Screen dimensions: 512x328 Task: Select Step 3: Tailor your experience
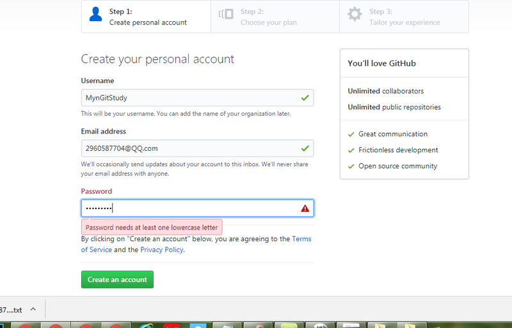click(x=404, y=17)
